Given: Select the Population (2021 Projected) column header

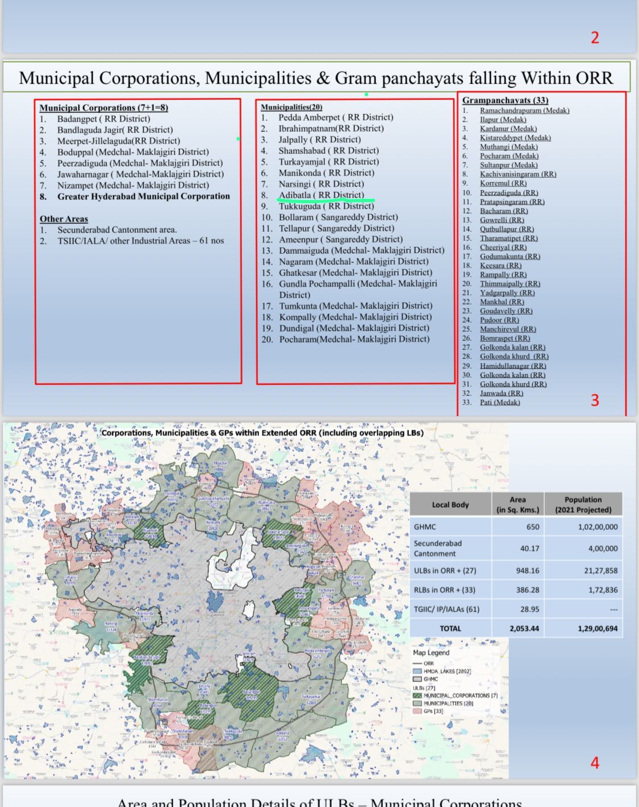Looking at the screenshot, I should click(583, 504).
